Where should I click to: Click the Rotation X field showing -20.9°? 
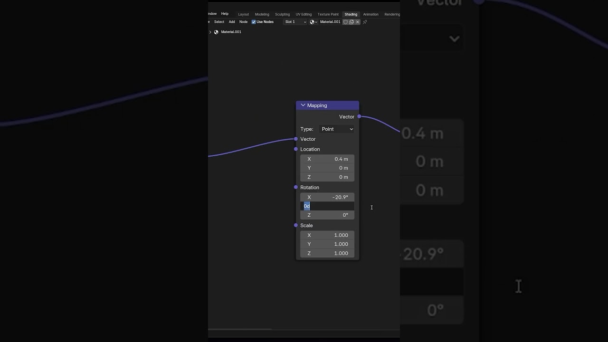pos(327,197)
